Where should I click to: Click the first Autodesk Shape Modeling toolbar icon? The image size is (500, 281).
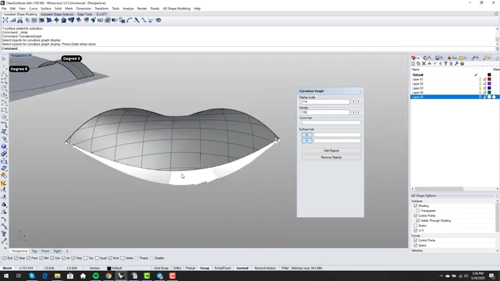(x=5, y=20)
